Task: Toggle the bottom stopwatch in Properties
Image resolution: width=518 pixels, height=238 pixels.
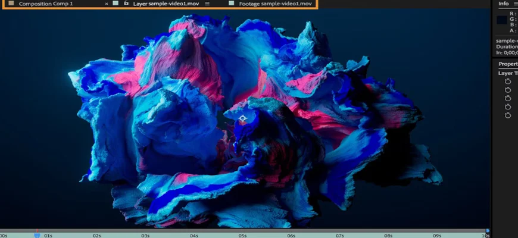Action: (x=508, y=115)
